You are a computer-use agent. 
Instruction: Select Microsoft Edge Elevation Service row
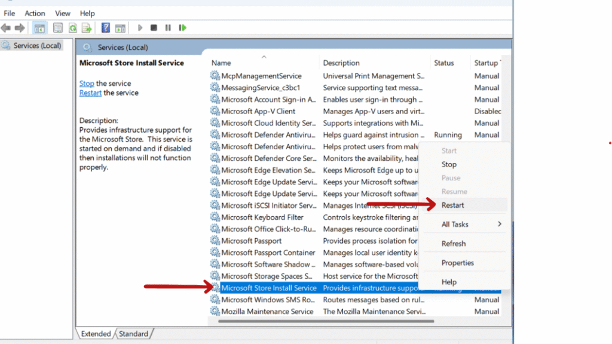(x=268, y=170)
